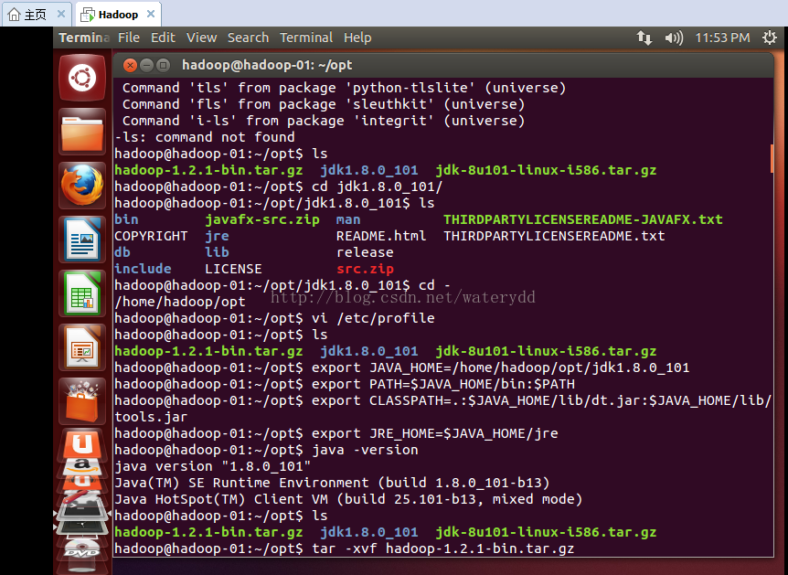Click the terminal's orange scrollbar thumb

coord(772,159)
